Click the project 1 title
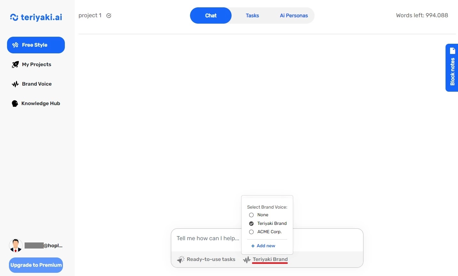The width and height of the screenshot is (458, 276). click(90, 15)
